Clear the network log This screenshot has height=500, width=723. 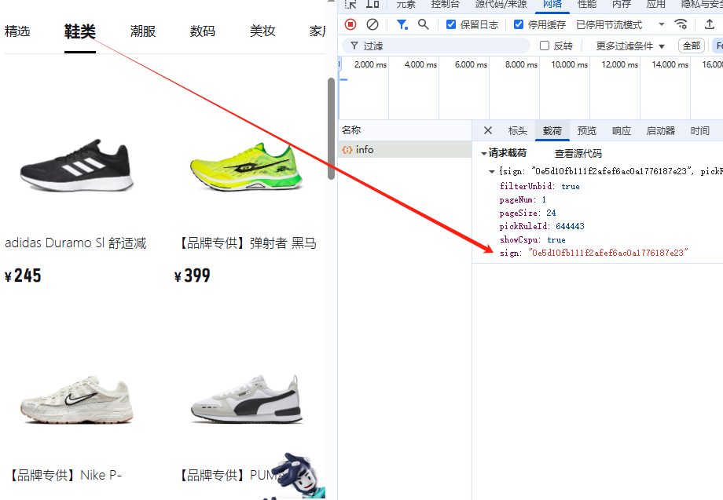point(373,24)
